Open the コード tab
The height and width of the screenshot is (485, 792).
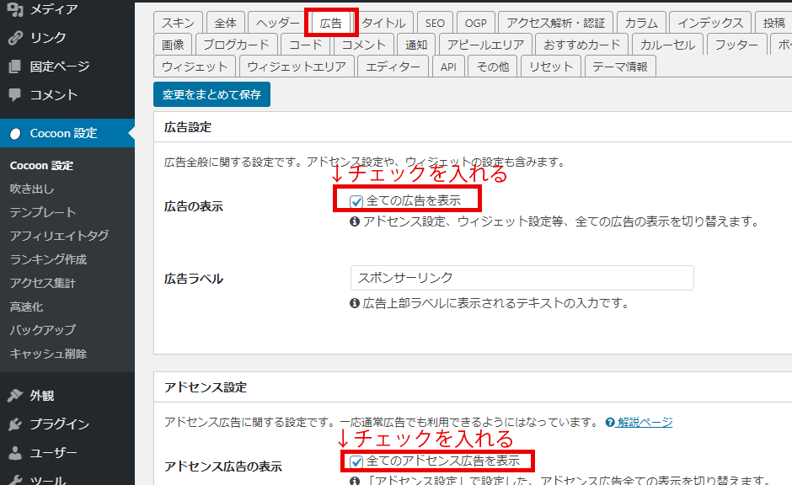[x=305, y=45]
